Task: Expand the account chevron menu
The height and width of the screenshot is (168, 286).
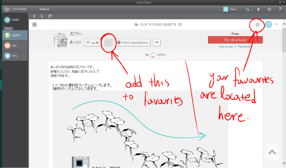Action: (277, 24)
